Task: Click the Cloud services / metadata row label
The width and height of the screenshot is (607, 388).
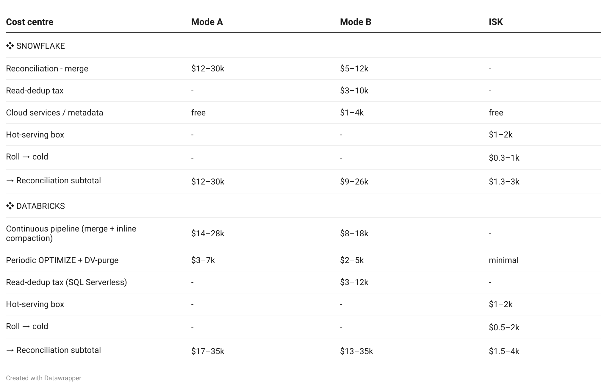Action: (x=54, y=112)
